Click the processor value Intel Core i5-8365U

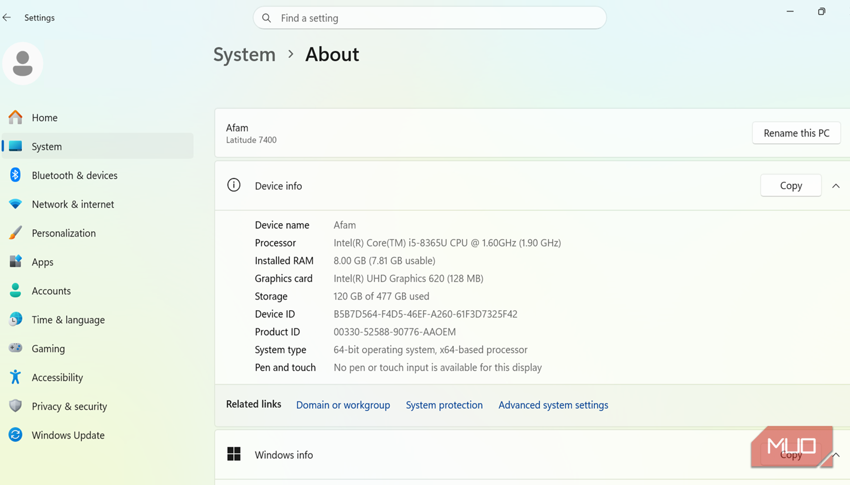click(x=447, y=243)
